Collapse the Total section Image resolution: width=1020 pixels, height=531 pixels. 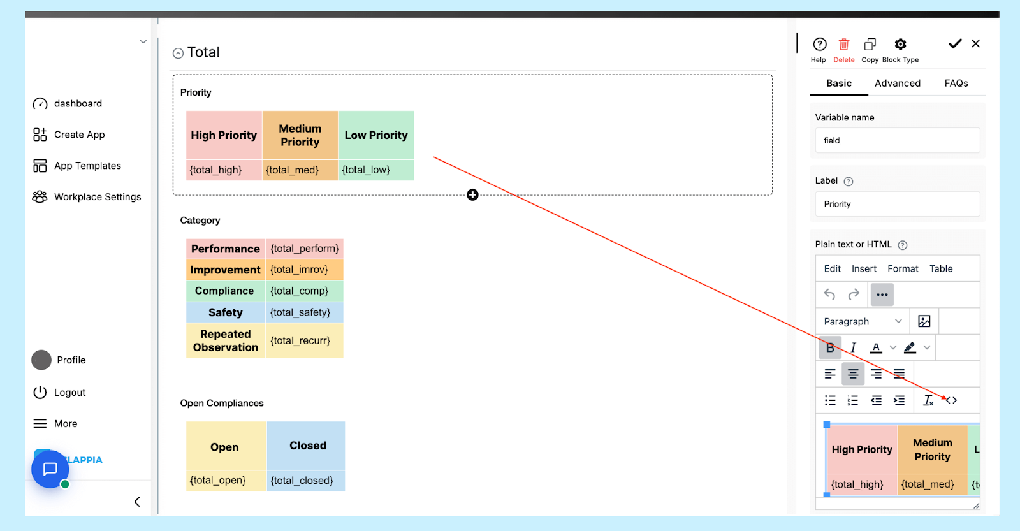pyautogui.click(x=178, y=54)
